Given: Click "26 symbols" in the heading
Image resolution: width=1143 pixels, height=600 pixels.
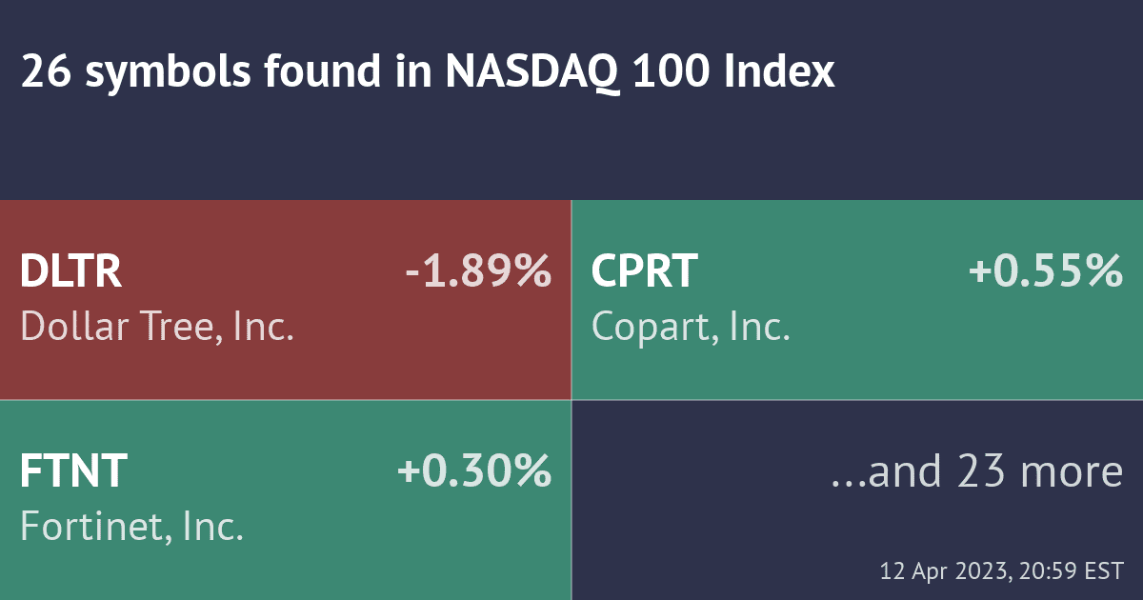Looking at the screenshot, I should (122, 72).
